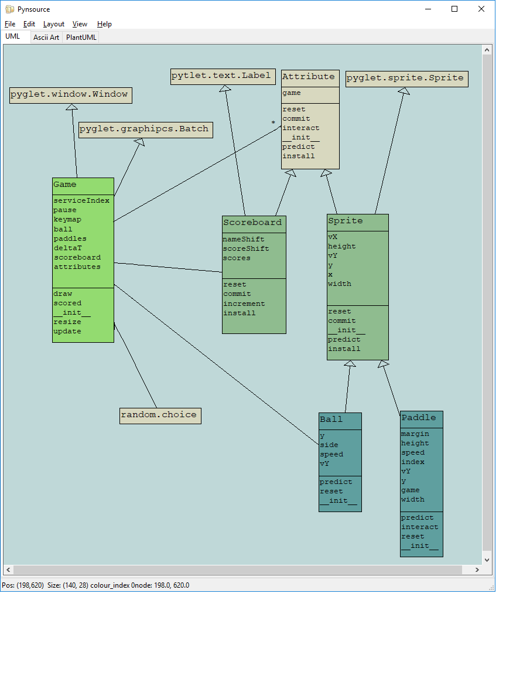Click the random.choice node

[160, 415]
